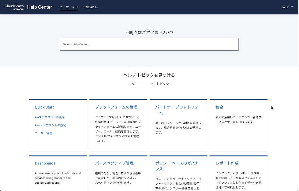The height and width of the screenshot is (191, 299).
Task: Click the Search Help Center input field
Action: click(x=149, y=44)
